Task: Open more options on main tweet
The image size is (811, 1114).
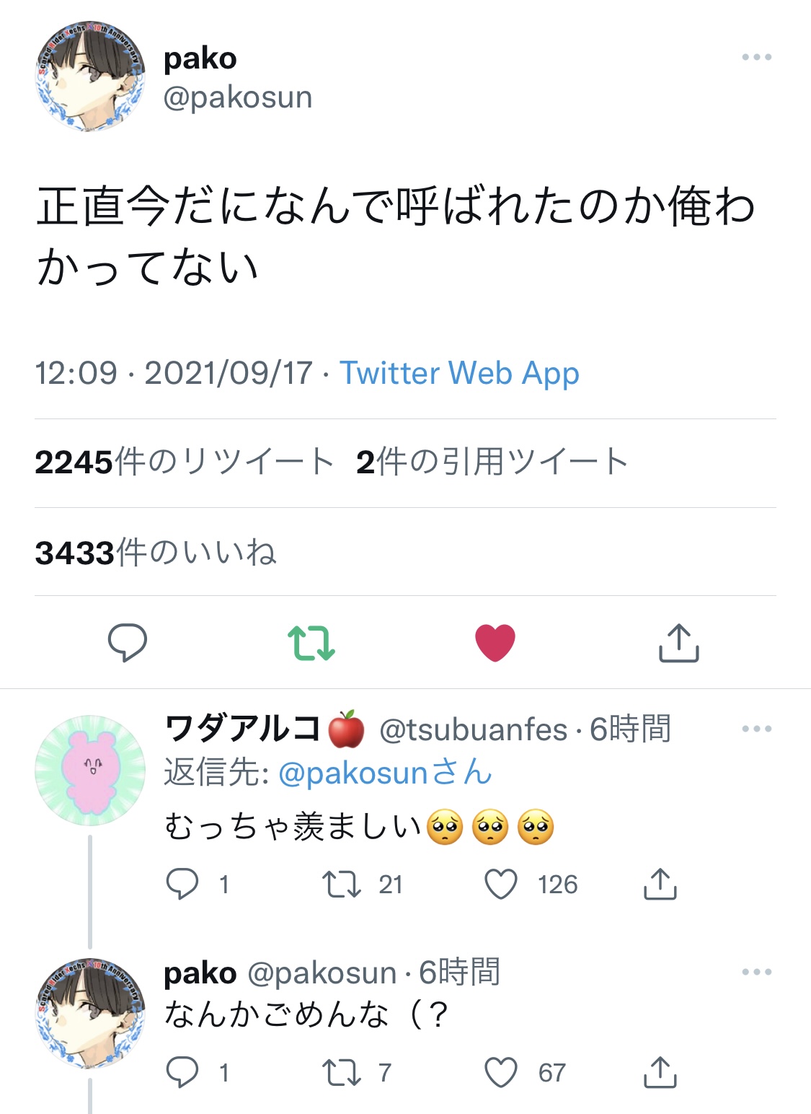Action: (x=756, y=57)
